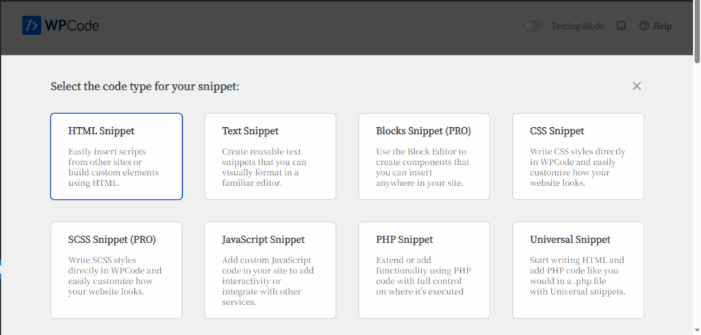Open the inbox tray icon in the header
The image size is (701, 335).
coord(622,26)
